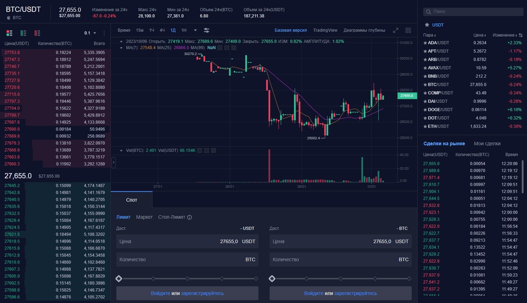
Task: Select 1Ч timeframe
Action: (x=152, y=30)
